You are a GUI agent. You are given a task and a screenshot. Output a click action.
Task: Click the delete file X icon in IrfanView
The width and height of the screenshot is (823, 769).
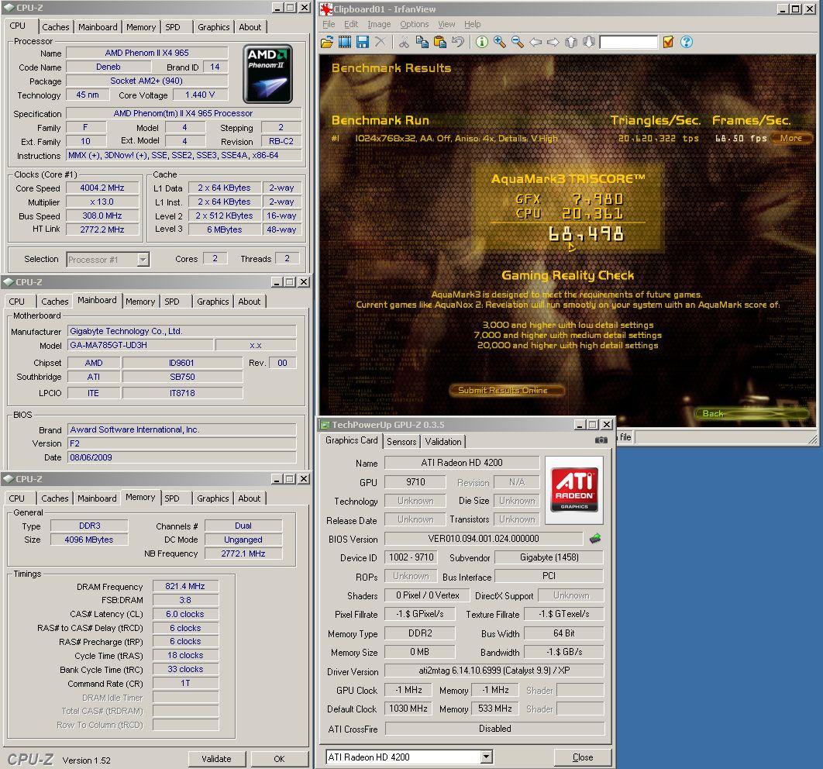(x=380, y=42)
